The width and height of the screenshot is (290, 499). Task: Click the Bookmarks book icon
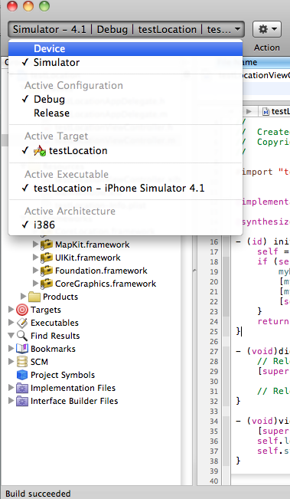pyautogui.click(x=22, y=349)
